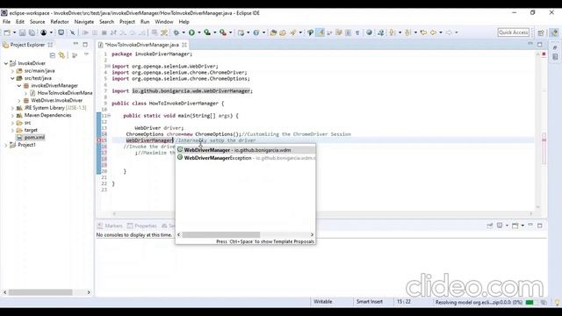Click the Quick Access search field

pyautogui.click(x=513, y=32)
